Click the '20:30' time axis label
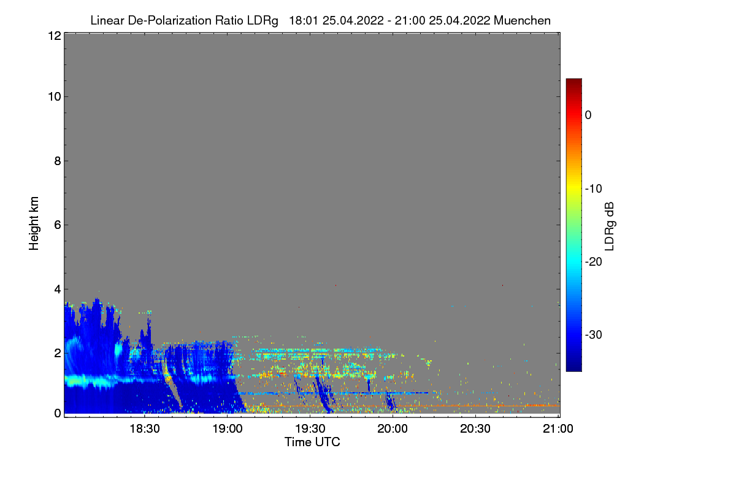 (x=476, y=429)
